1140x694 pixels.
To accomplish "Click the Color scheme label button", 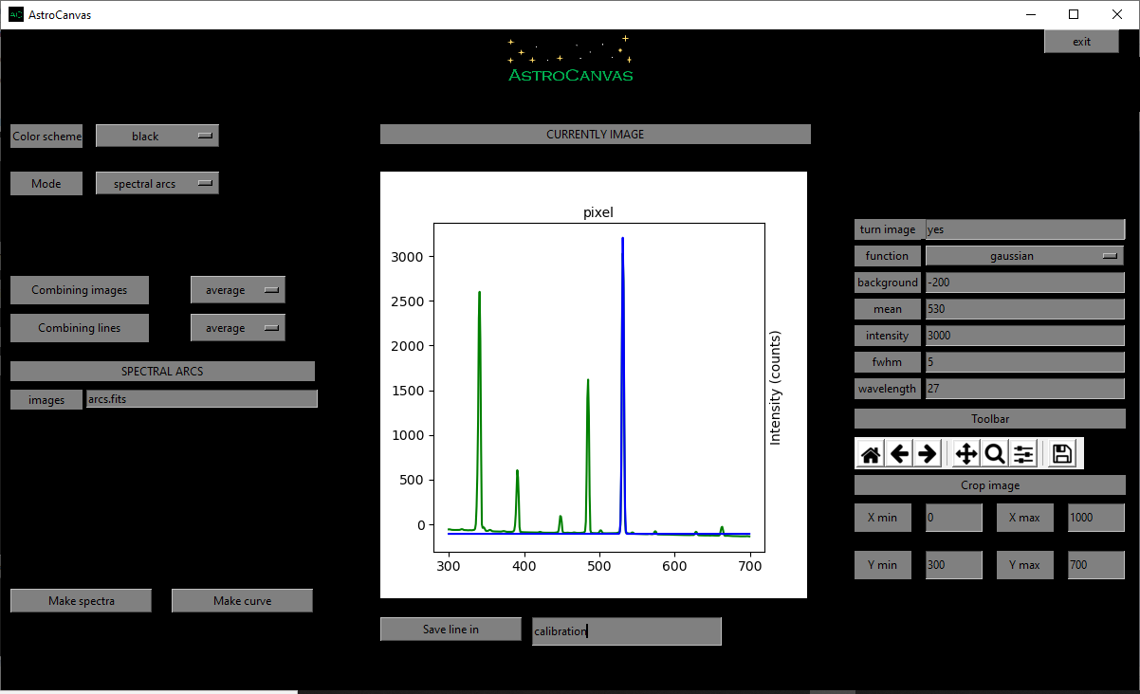I will (46, 136).
